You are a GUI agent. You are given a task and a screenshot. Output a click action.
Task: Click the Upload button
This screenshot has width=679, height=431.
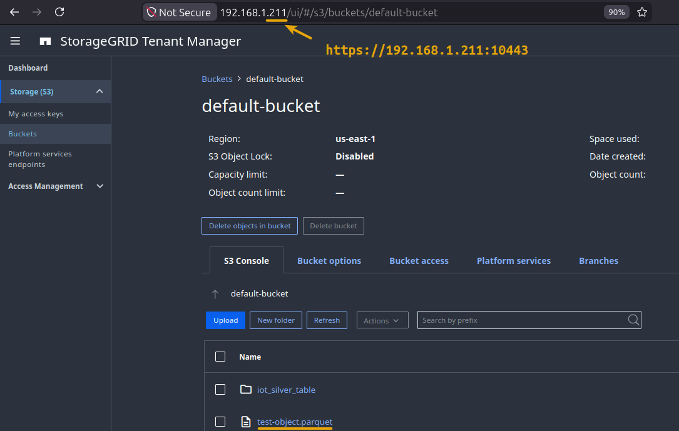pos(226,320)
